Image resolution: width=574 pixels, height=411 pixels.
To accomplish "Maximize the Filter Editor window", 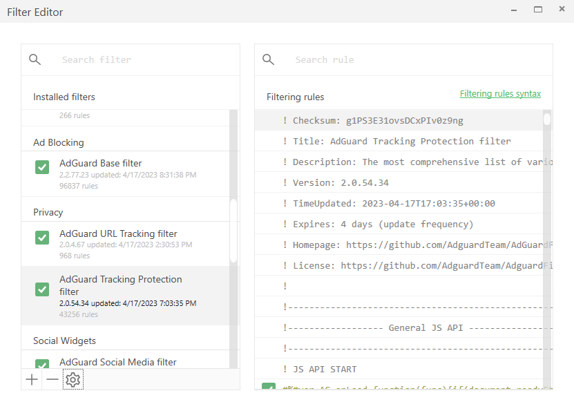I will tap(538, 10).
